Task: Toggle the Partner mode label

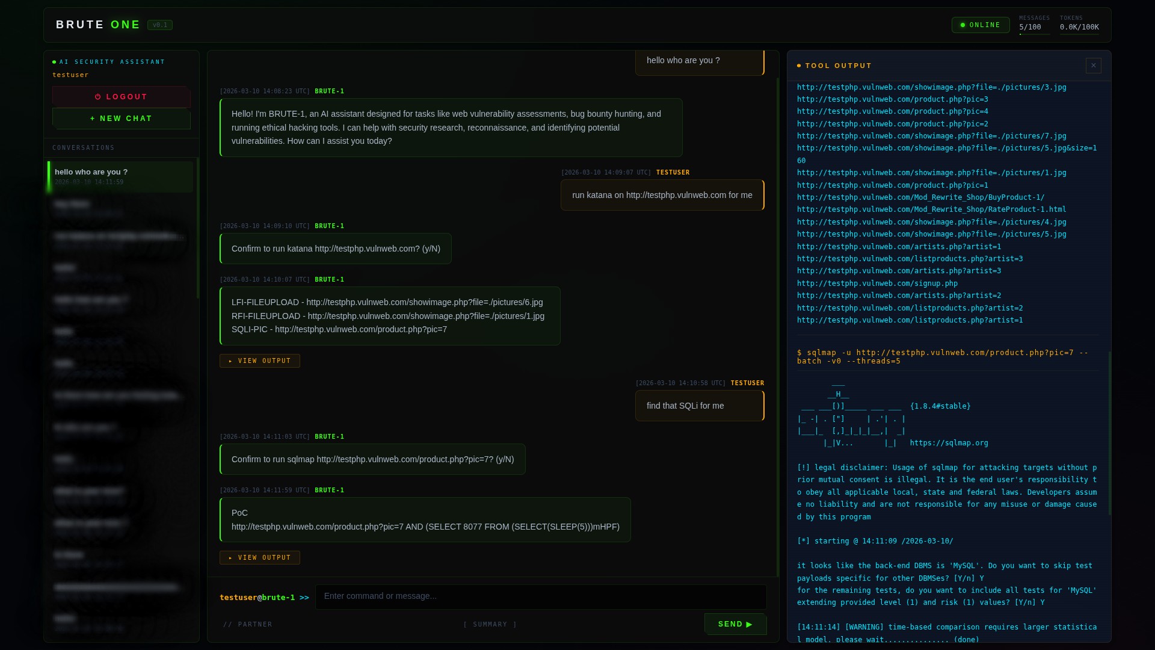Action: point(248,625)
